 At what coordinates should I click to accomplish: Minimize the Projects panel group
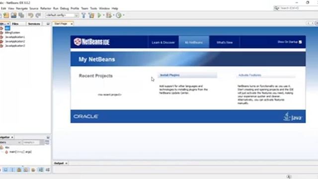pyautogui.click(x=48, y=24)
